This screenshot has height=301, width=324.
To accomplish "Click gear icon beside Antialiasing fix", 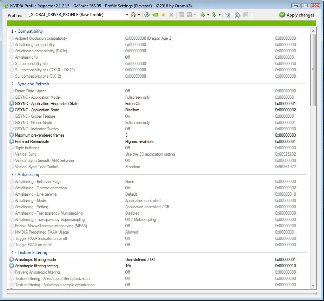I will coord(12,57).
